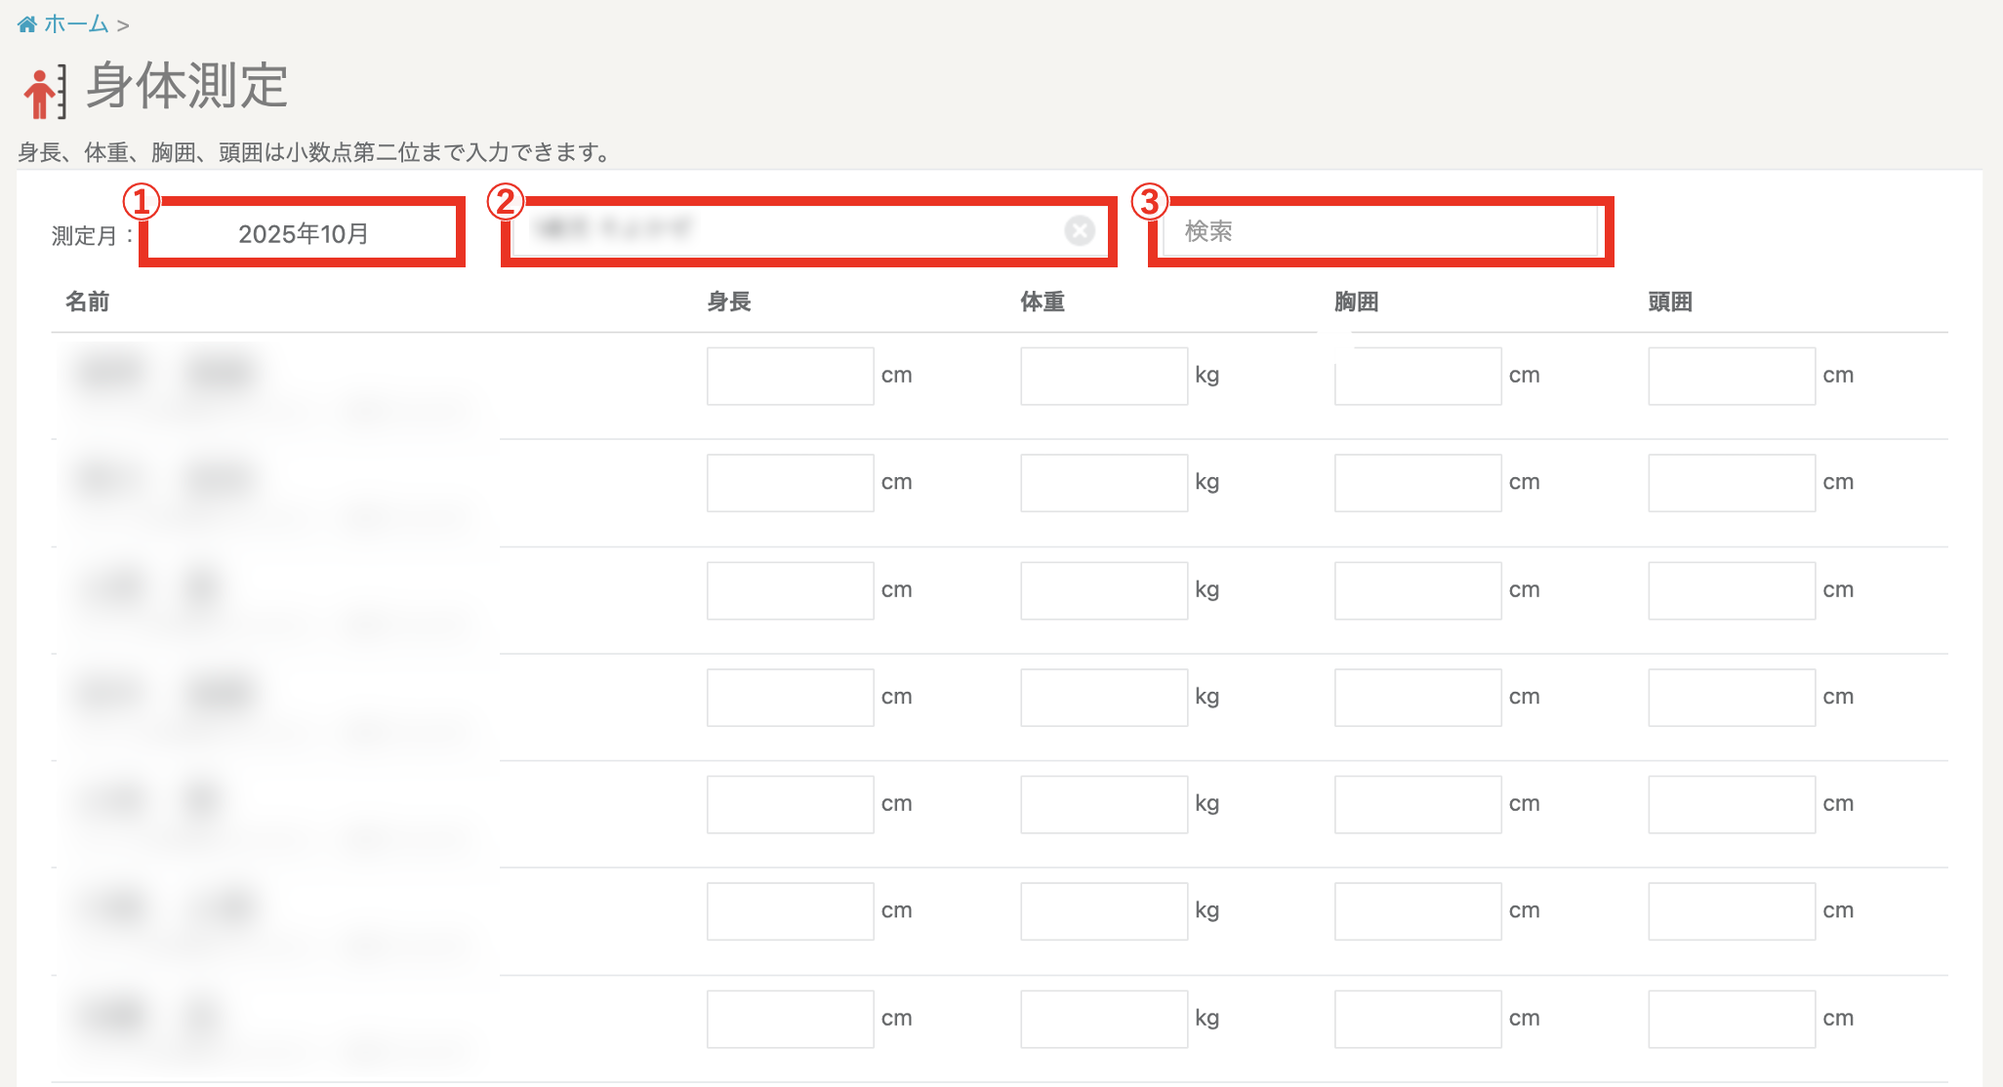2003x1087 pixels.
Task: Click fourth row 胸囲 cm input
Action: [1417, 698]
